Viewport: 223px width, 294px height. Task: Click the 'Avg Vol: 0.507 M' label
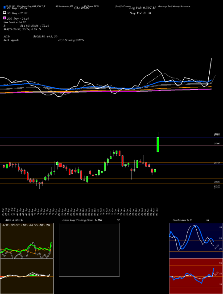click(142, 8)
